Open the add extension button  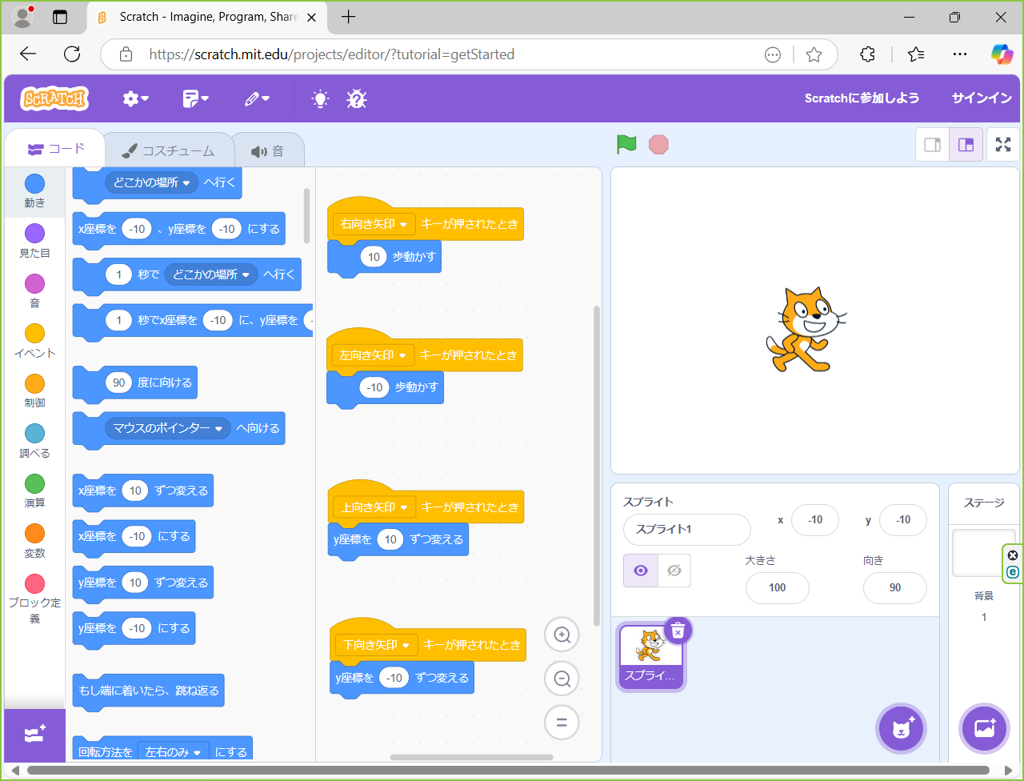point(34,735)
